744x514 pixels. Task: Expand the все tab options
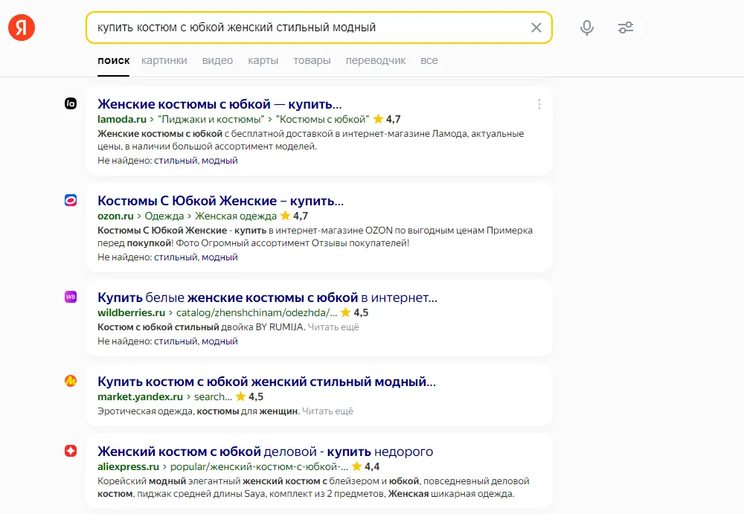pyautogui.click(x=429, y=61)
